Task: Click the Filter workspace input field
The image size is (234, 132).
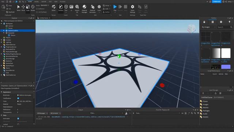Action: click(x=17, y=21)
